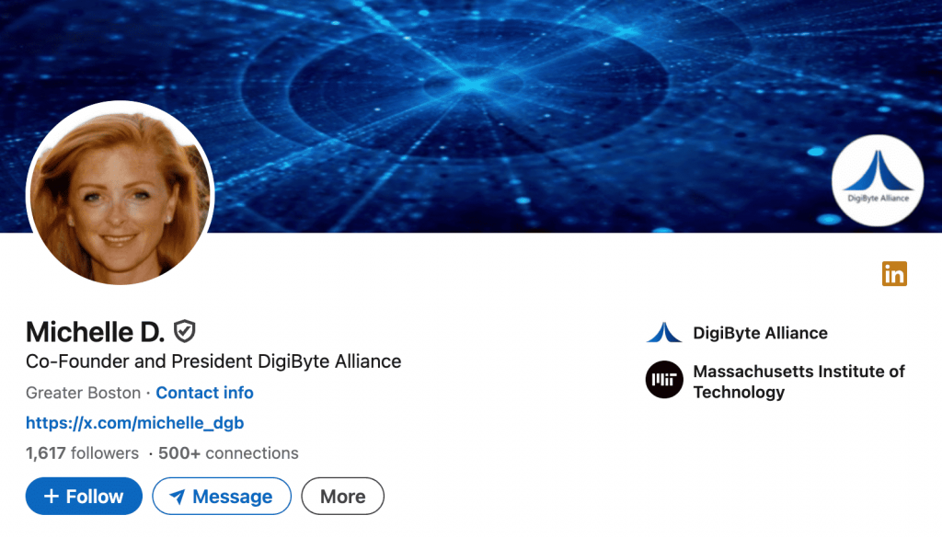Click the verified shield badge beside Michelle D.
The height and width of the screenshot is (538, 942).
coord(184,331)
